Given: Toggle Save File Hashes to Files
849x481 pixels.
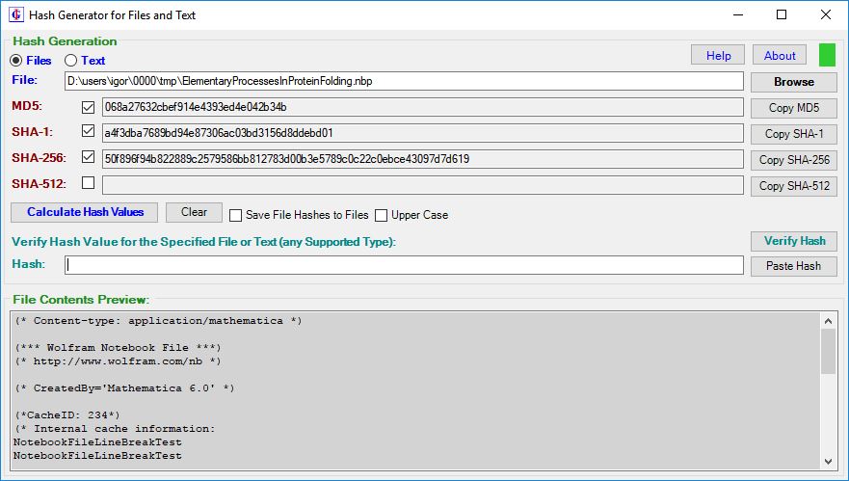Looking at the screenshot, I should (x=236, y=215).
